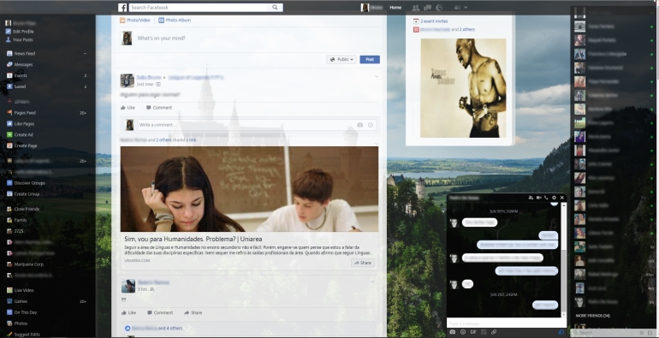Share the '5 hrs' post
The height and width of the screenshot is (338, 659).
click(x=193, y=313)
